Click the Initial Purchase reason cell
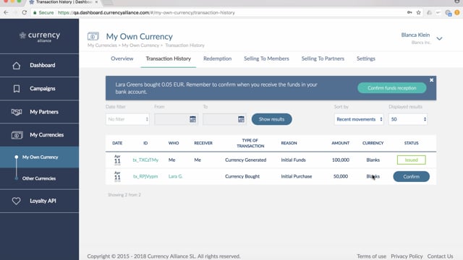Viewport: 463px width, 260px height. [297, 176]
